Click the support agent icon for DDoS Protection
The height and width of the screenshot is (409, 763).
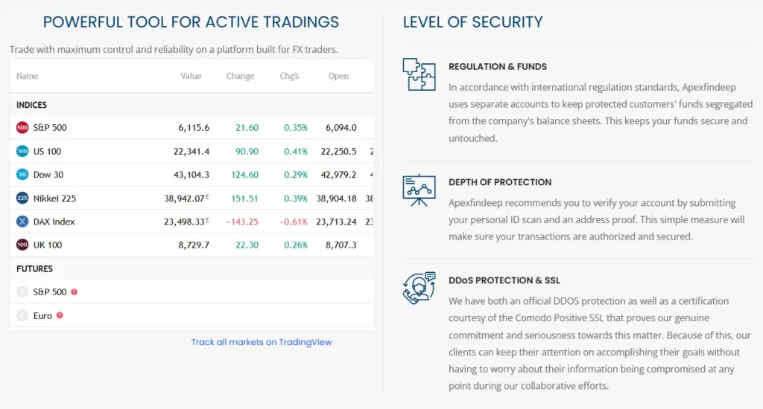click(x=419, y=288)
